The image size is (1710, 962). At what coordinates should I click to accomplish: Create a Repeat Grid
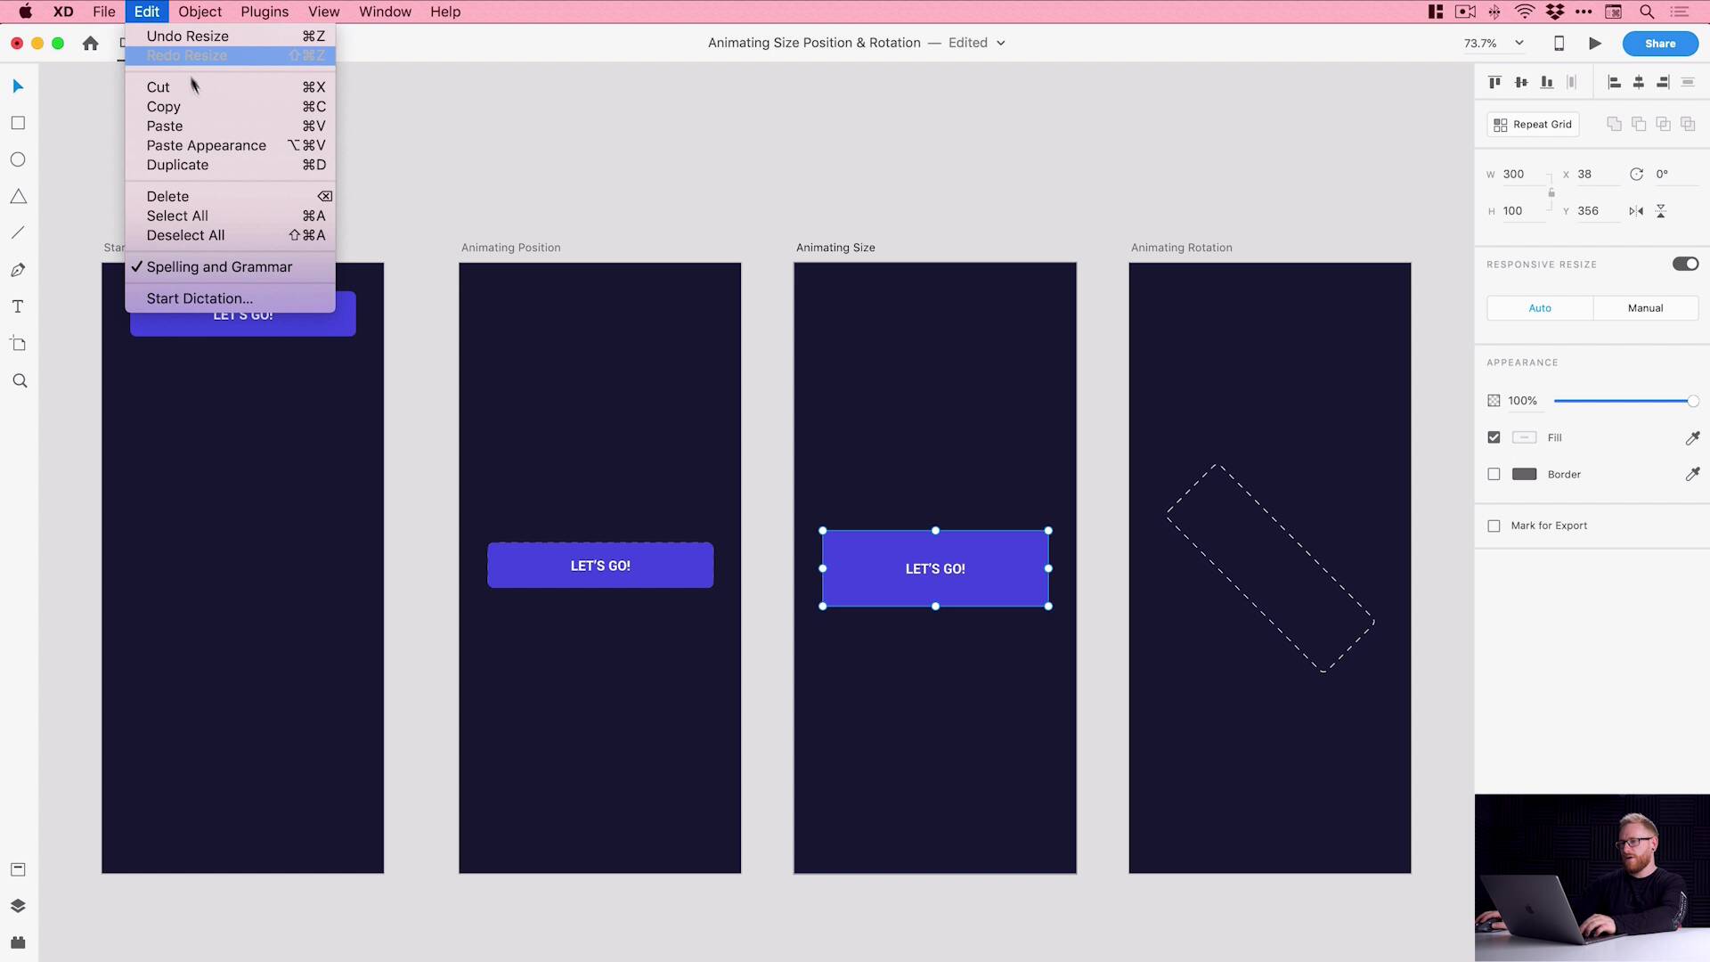point(1532,124)
